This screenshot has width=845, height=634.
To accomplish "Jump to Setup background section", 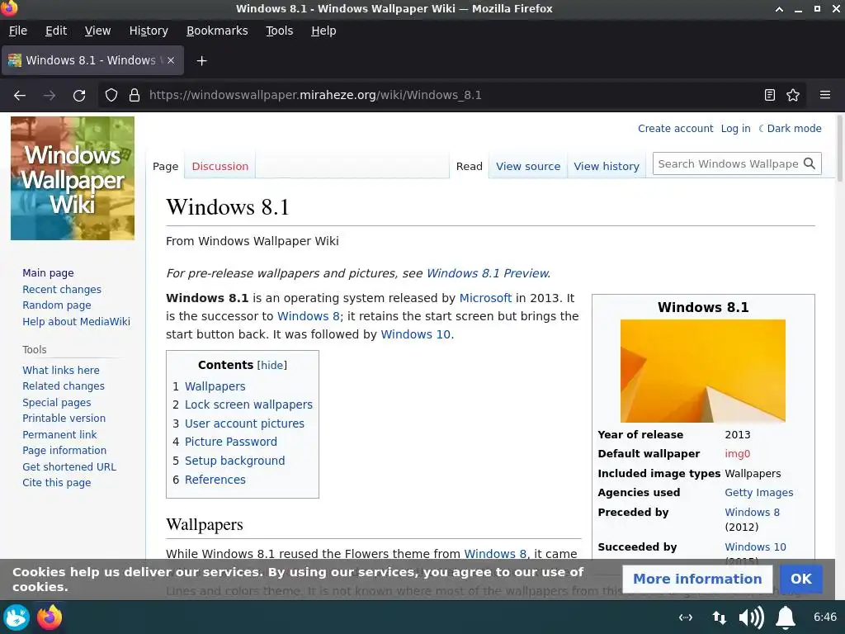I will pyautogui.click(x=235, y=461).
